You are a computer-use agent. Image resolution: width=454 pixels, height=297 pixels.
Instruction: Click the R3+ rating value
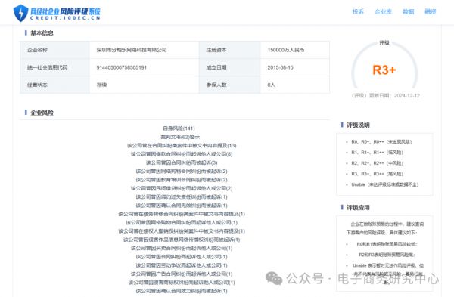(x=384, y=70)
